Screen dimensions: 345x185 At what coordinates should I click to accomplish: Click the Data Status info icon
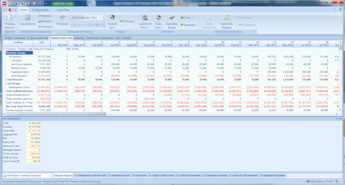tap(308, 181)
